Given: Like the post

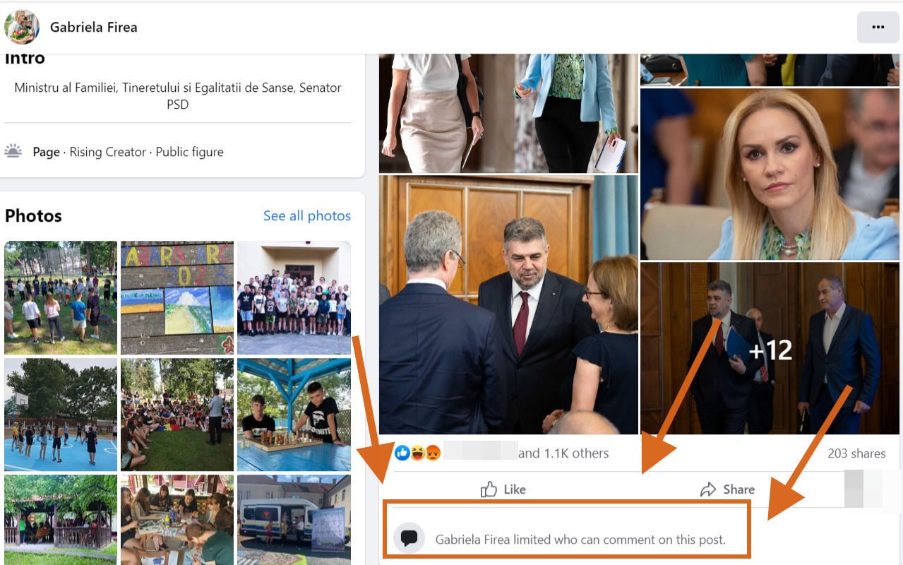Looking at the screenshot, I should coord(503,489).
